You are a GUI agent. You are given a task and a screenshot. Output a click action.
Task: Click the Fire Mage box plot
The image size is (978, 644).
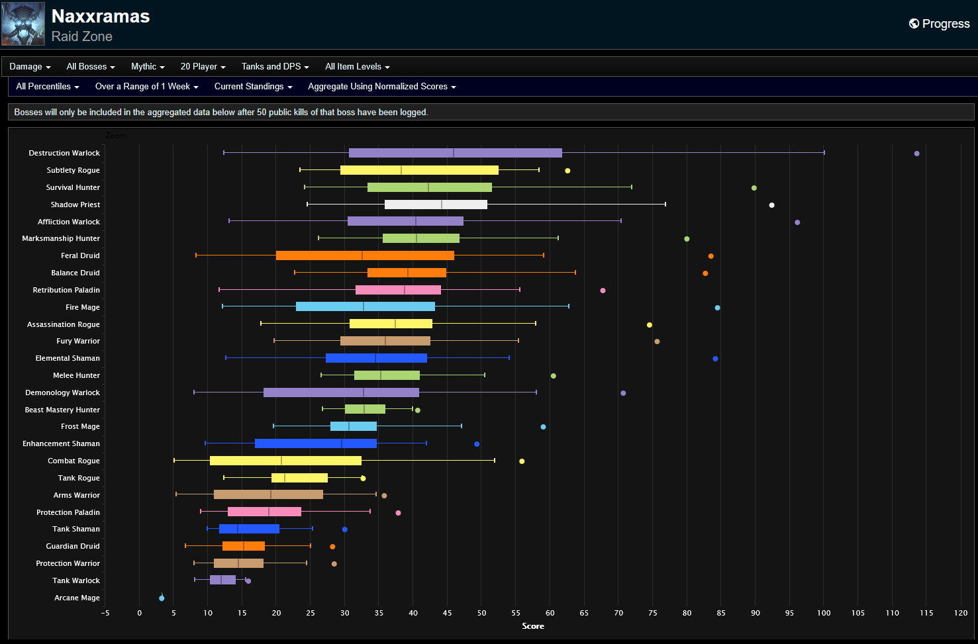point(364,306)
